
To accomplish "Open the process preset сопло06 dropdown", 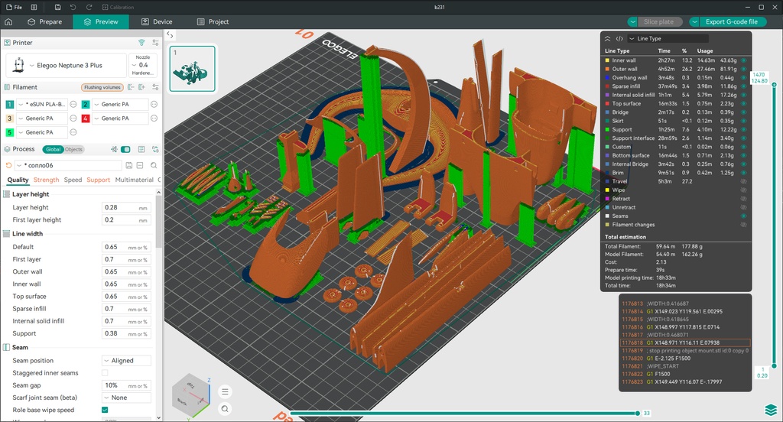I will click(68, 165).
